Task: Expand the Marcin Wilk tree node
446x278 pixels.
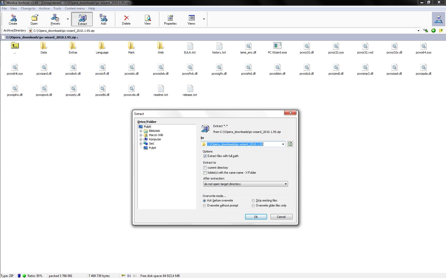Action: [141, 135]
